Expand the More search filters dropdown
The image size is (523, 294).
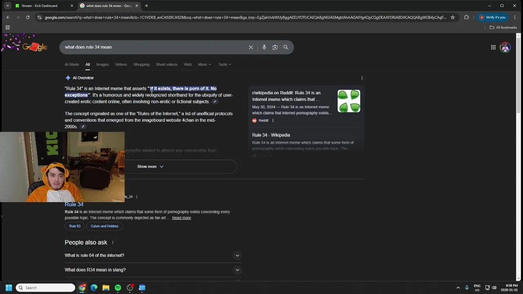point(204,65)
